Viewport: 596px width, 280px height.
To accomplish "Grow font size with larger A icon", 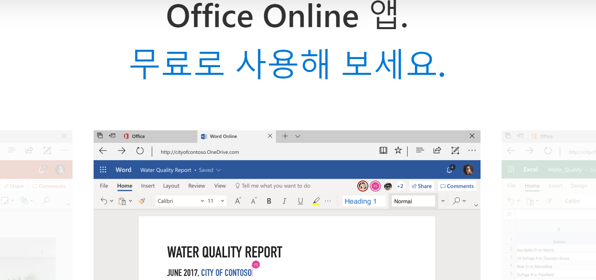I will point(238,201).
